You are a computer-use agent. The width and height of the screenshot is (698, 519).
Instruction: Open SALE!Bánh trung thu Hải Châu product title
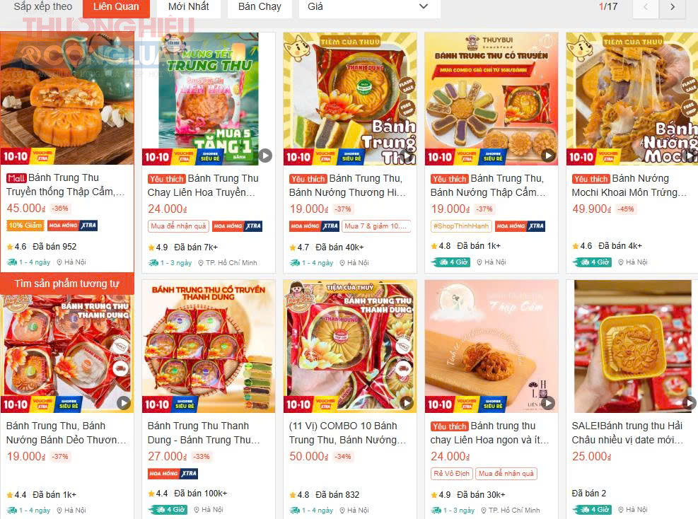[x=627, y=433]
